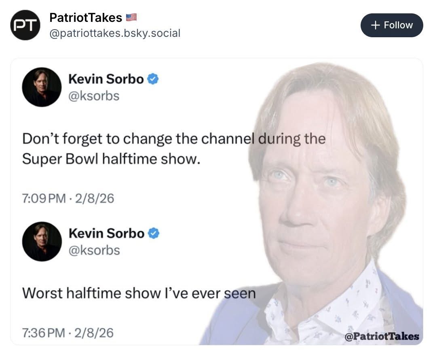Click the @ksorbs handle in the "Worst halftime" tweet
The image size is (435, 357).
click(x=94, y=250)
